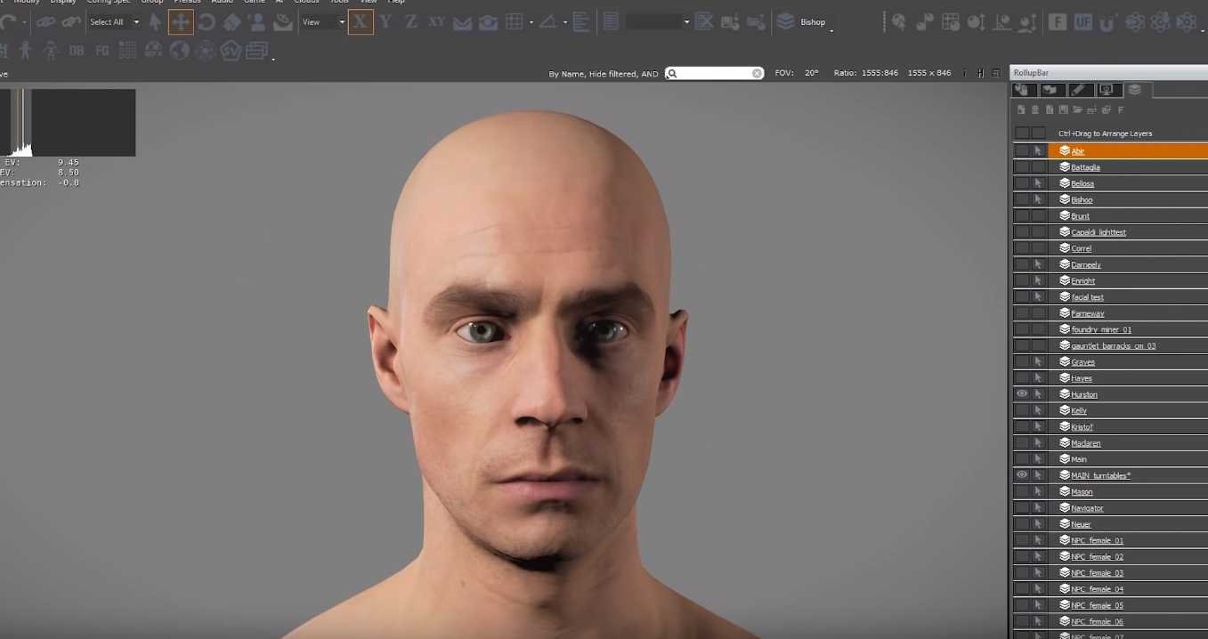Select the Move tool in toolbar

pyautogui.click(x=181, y=21)
